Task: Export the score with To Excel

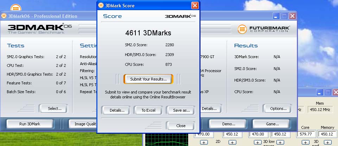Action: (x=148, y=110)
